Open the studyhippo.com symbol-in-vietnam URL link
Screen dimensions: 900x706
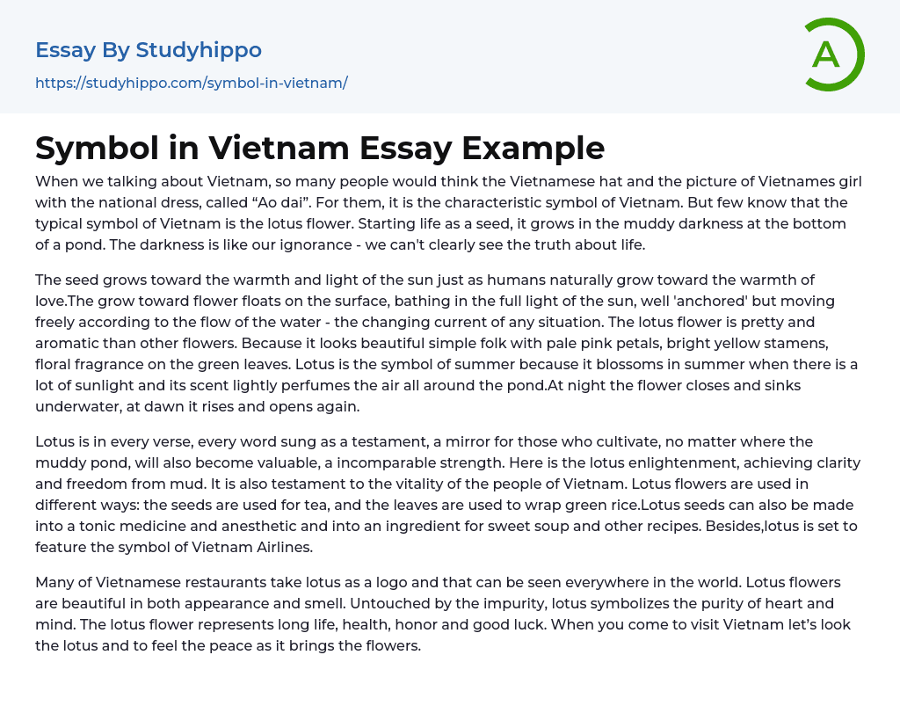pos(192,83)
